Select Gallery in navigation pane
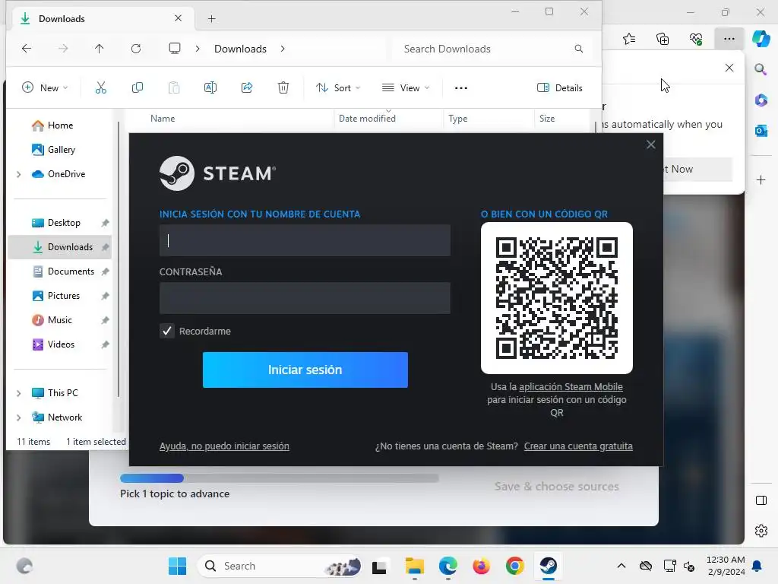Screen dimensions: 778x584 [x=59, y=150]
